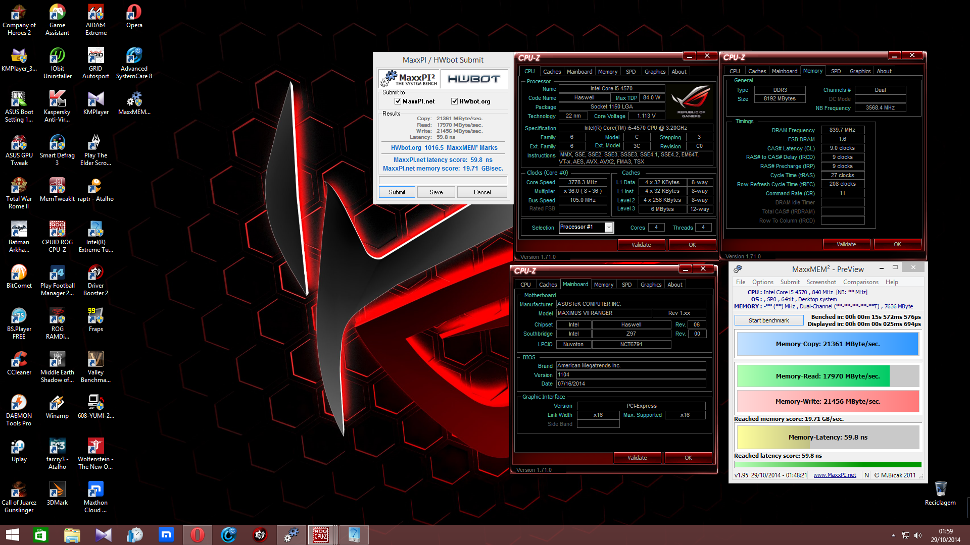The width and height of the screenshot is (970, 545).
Task: Open Valley Benchmark desktop icon
Action: 95,367
